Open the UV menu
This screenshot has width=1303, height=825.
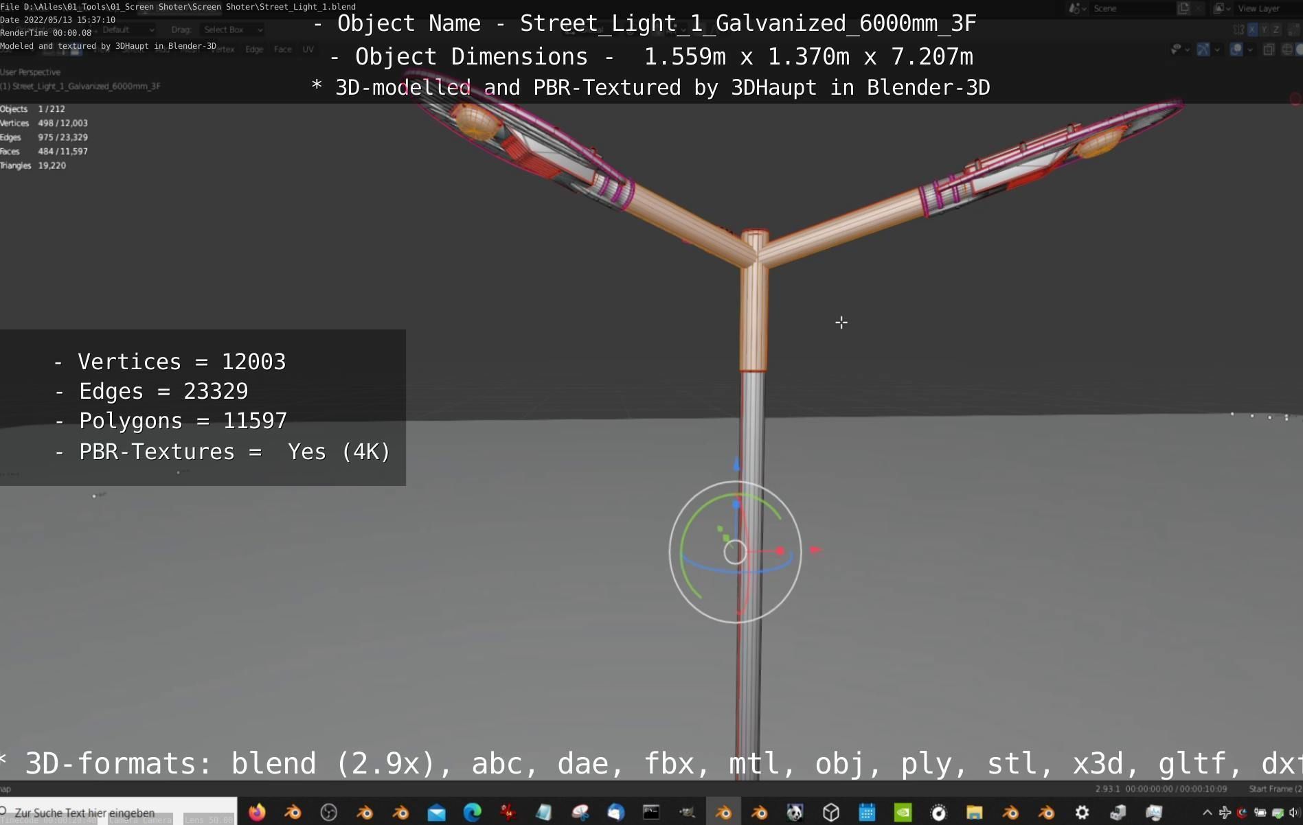(308, 49)
